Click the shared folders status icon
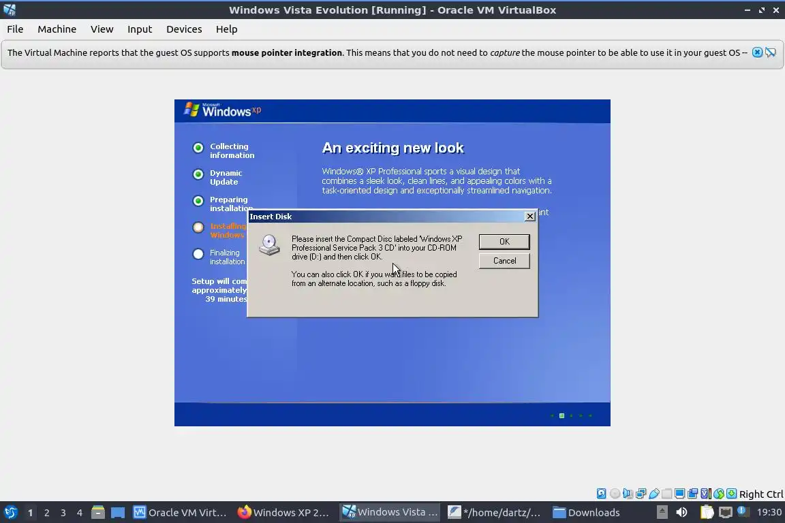Image resolution: width=785 pixels, height=523 pixels. 667,494
